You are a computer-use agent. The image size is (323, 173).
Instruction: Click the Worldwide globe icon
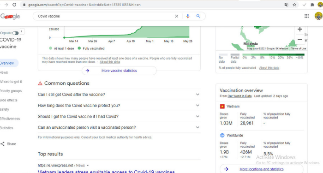[222, 135]
